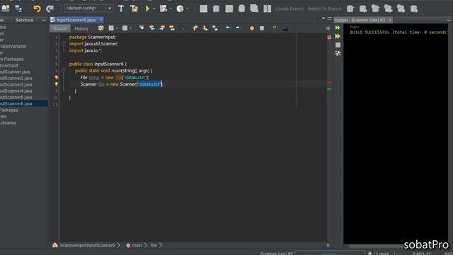
Task: Click the New Project toolbar icon
Action: (x=6, y=8)
